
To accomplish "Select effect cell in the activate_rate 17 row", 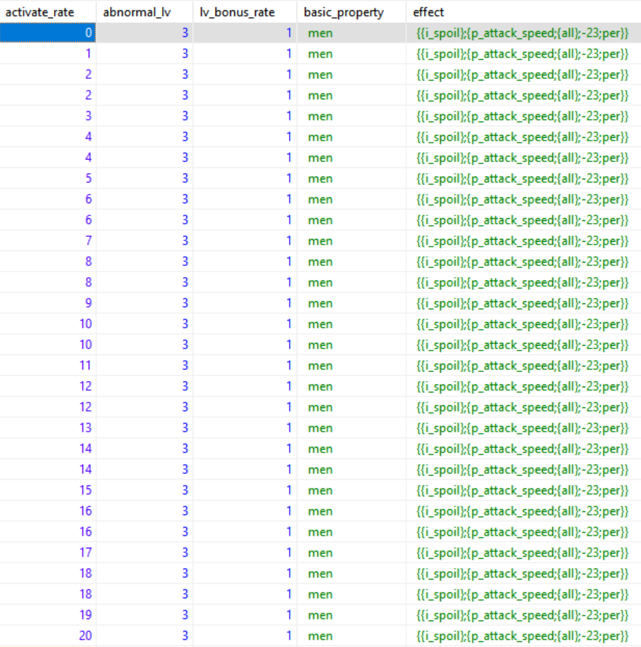I will pyautogui.click(x=522, y=552).
